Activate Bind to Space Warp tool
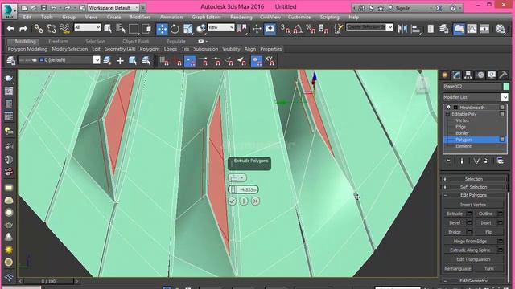The width and height of the screenshot is (515, 289). pyautogui.click(x=65, y=29)
